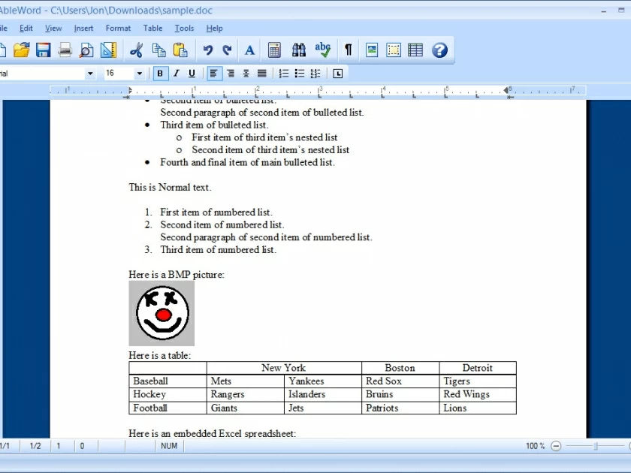Select the Find binoculars icon

[299, 50]
